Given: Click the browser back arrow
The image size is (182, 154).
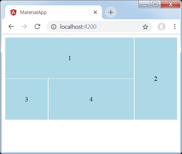Looking at the screenshot, I should point(11,26).
